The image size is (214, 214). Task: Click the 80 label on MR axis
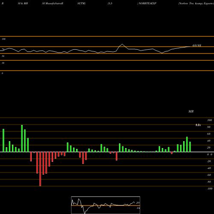pos(209,127)
